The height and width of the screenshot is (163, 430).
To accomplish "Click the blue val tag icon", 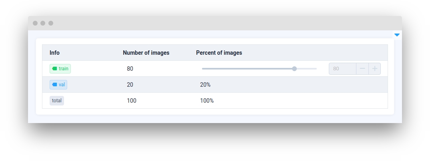I will click(55, 85).
